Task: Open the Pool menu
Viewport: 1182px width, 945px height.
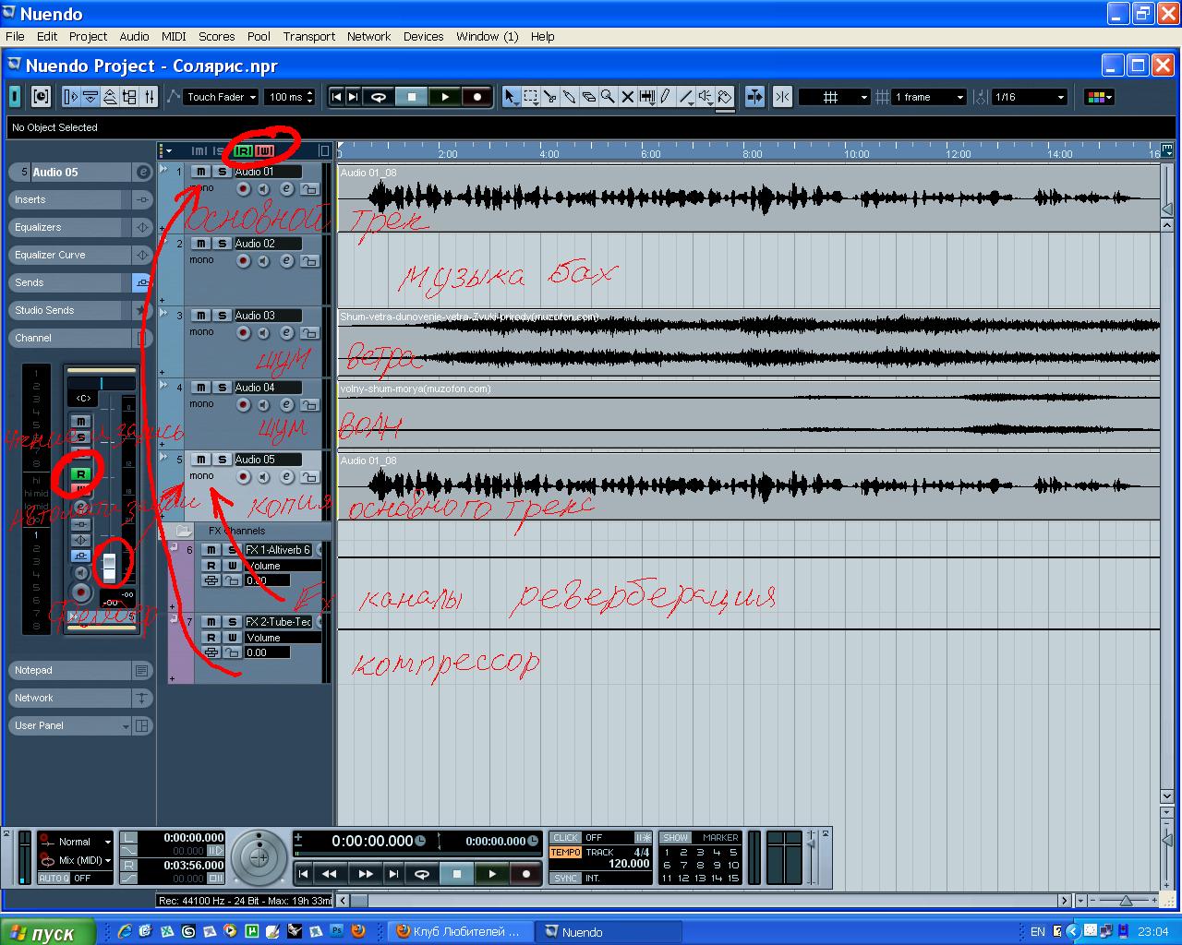Action: [x=259, y=37]
